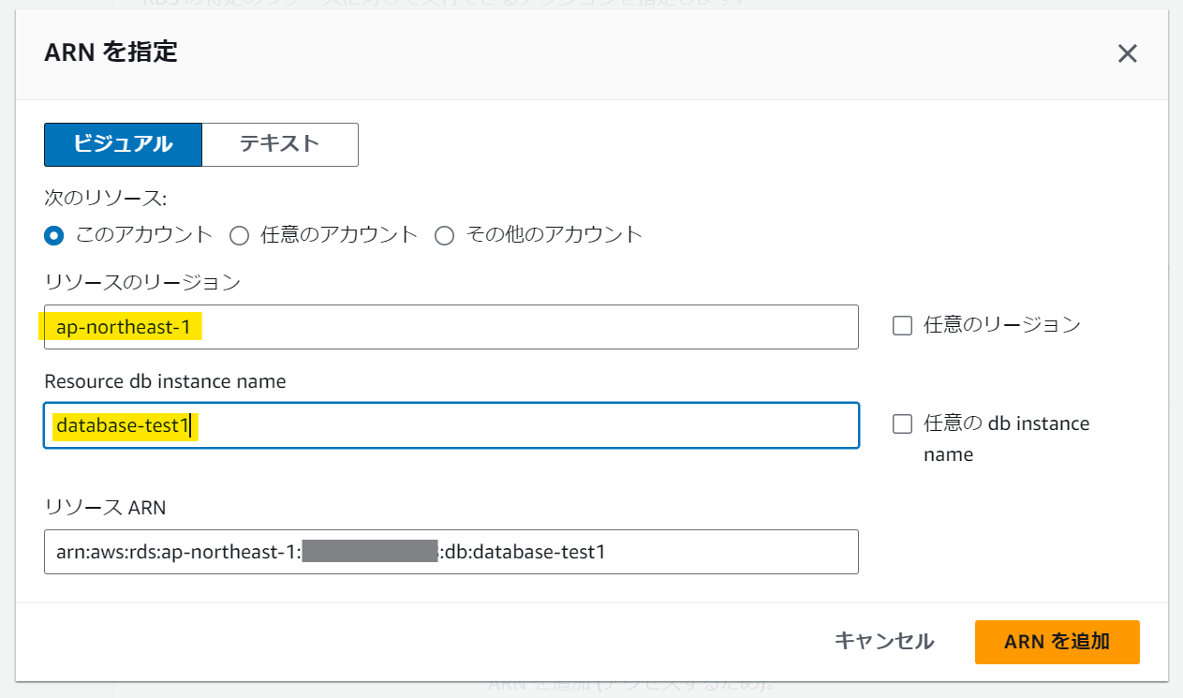The width and height of the screenshot is (1183, 698).
Task: Enable the 任意のリージョン checkbox
Action: pos(902,325)
